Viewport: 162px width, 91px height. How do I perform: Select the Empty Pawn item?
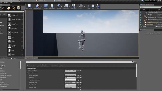[x=15, y=24]
